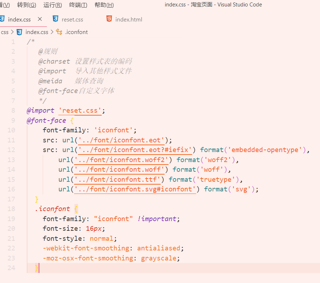Click line number 24 in gutter
The height and width of the screenshot is (283, 320).
click(x=11, y=268)
